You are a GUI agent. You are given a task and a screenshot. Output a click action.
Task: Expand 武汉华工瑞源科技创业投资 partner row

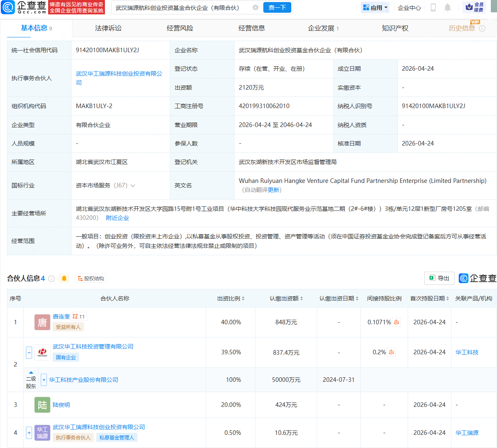29,433
